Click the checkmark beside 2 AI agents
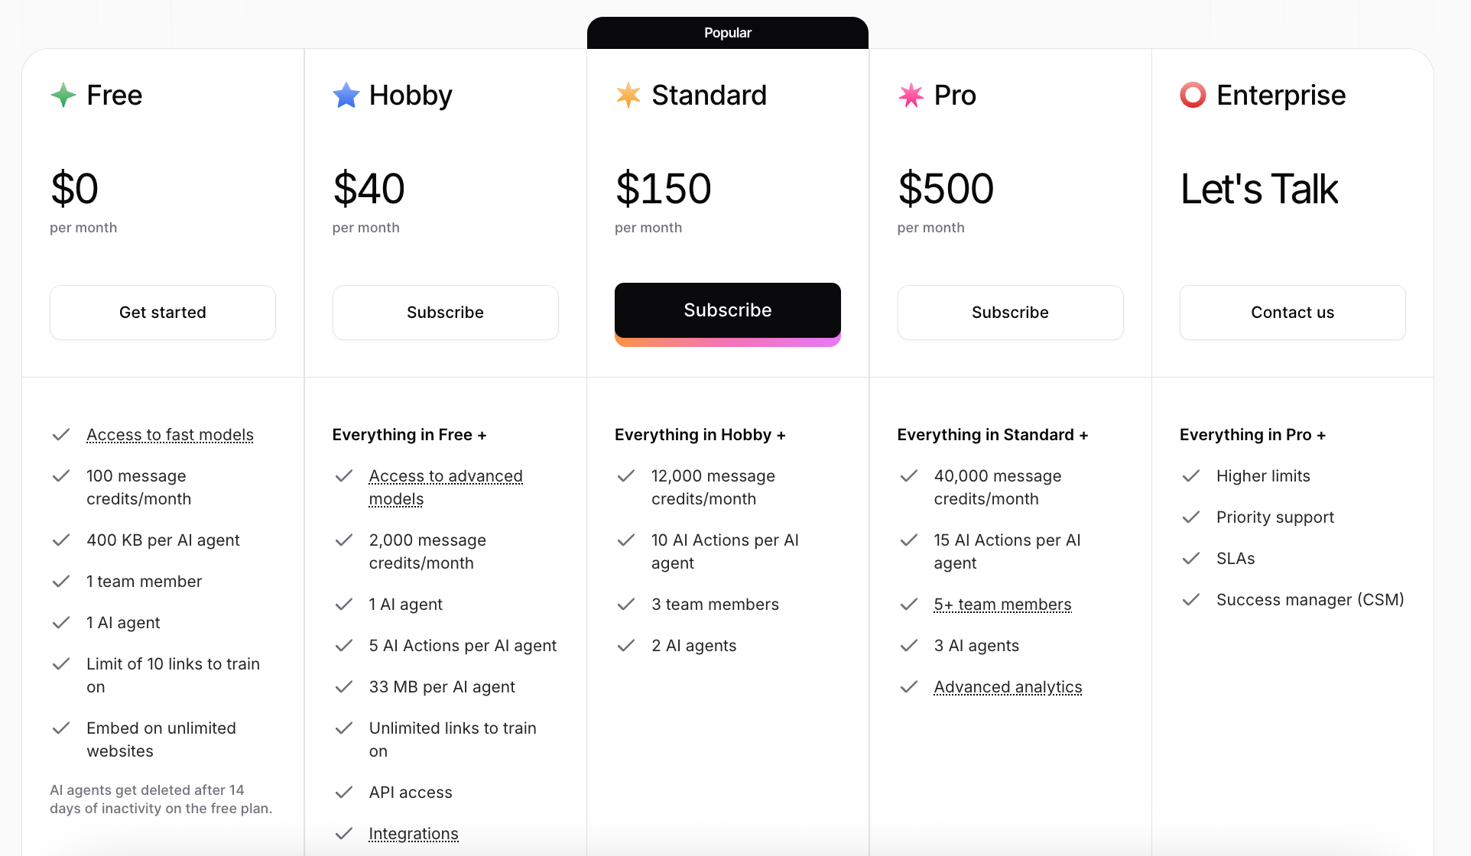This screenshot has width=1471, height=856. [x=626, y=646]
